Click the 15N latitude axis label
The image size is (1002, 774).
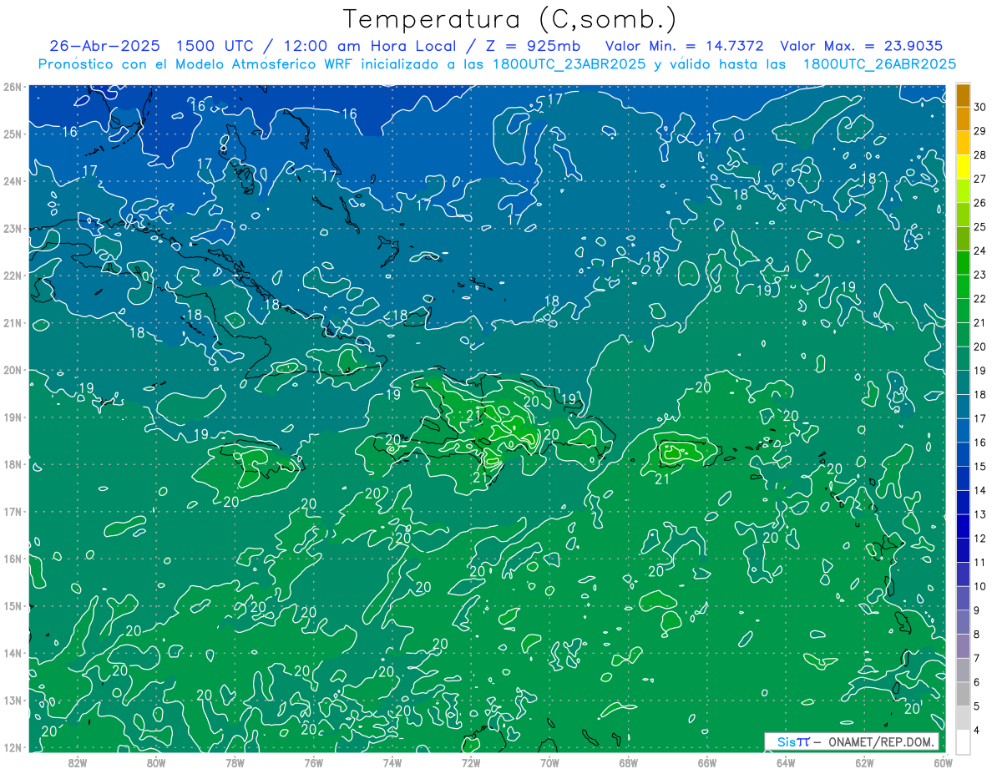12,605
